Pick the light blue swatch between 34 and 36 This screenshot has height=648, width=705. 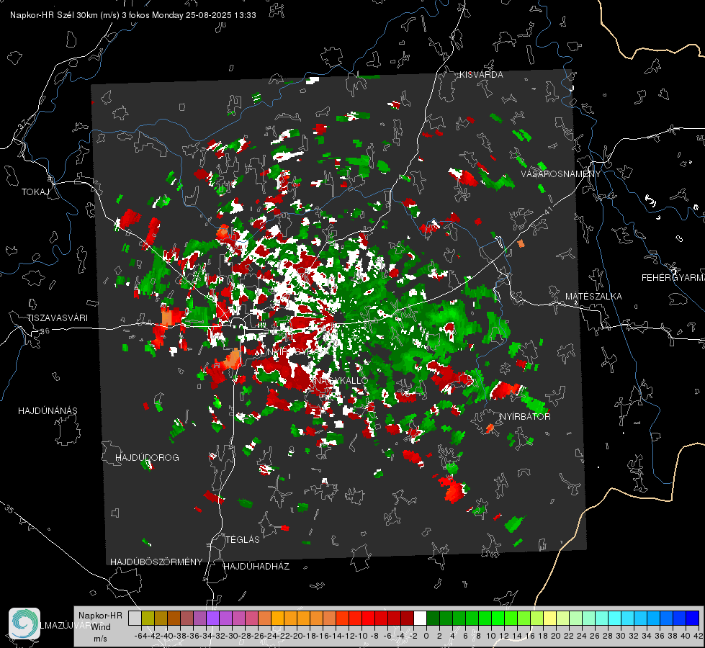point(653,618)
